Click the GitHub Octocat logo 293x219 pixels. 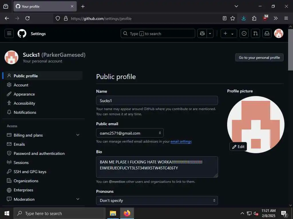(22, 34)
